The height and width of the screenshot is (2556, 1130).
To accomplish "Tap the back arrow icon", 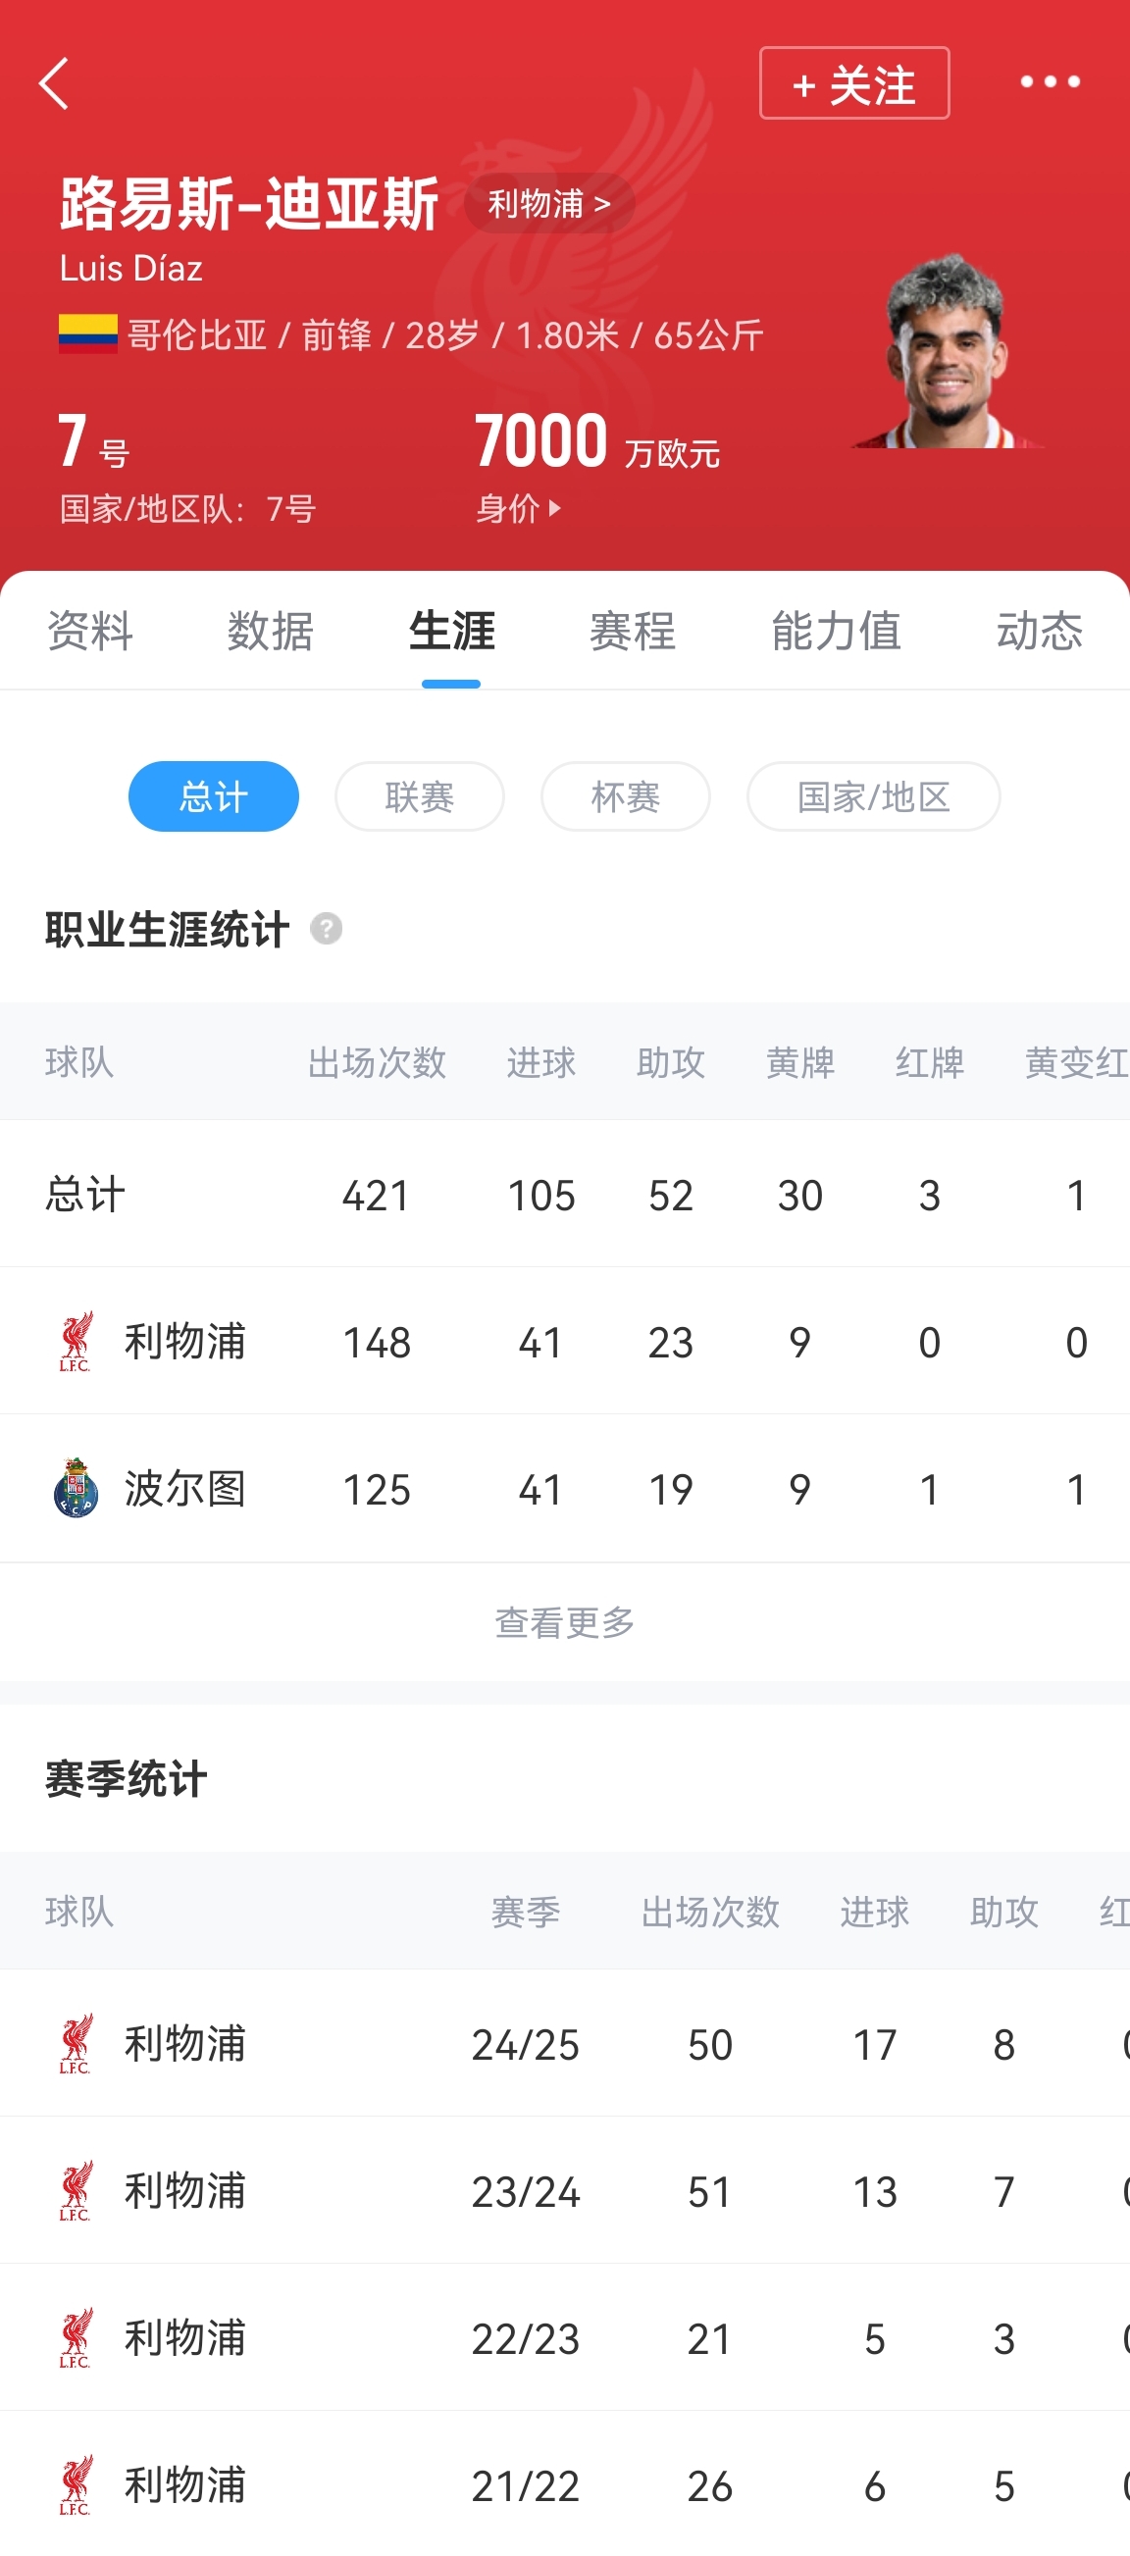I will tap(55, 83).
